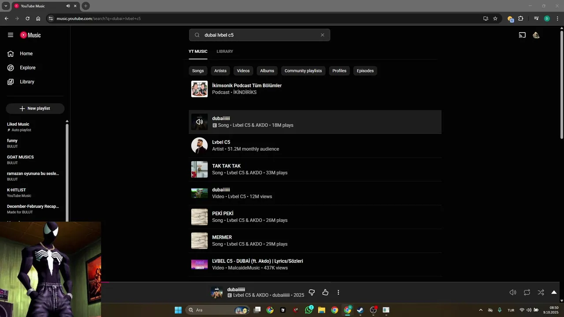Reload the page

click(x=27, y=18)
